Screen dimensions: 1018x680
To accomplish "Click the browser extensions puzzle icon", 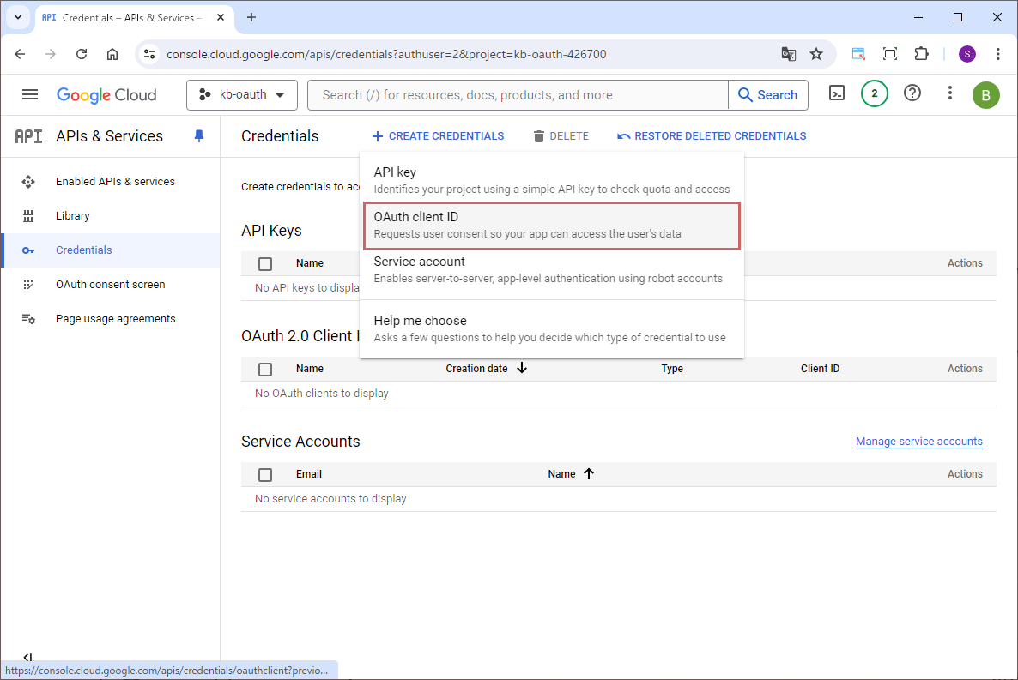I will point(921,54).
